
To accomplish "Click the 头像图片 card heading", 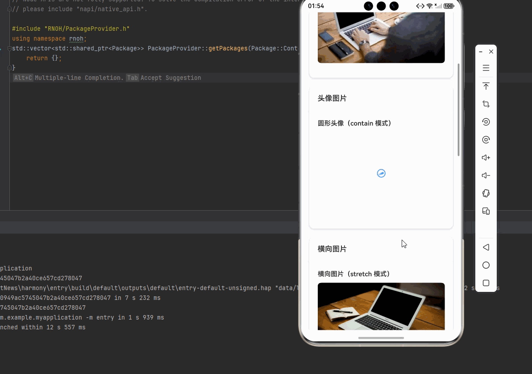I will pyautogui.click(x=332, y=99).
